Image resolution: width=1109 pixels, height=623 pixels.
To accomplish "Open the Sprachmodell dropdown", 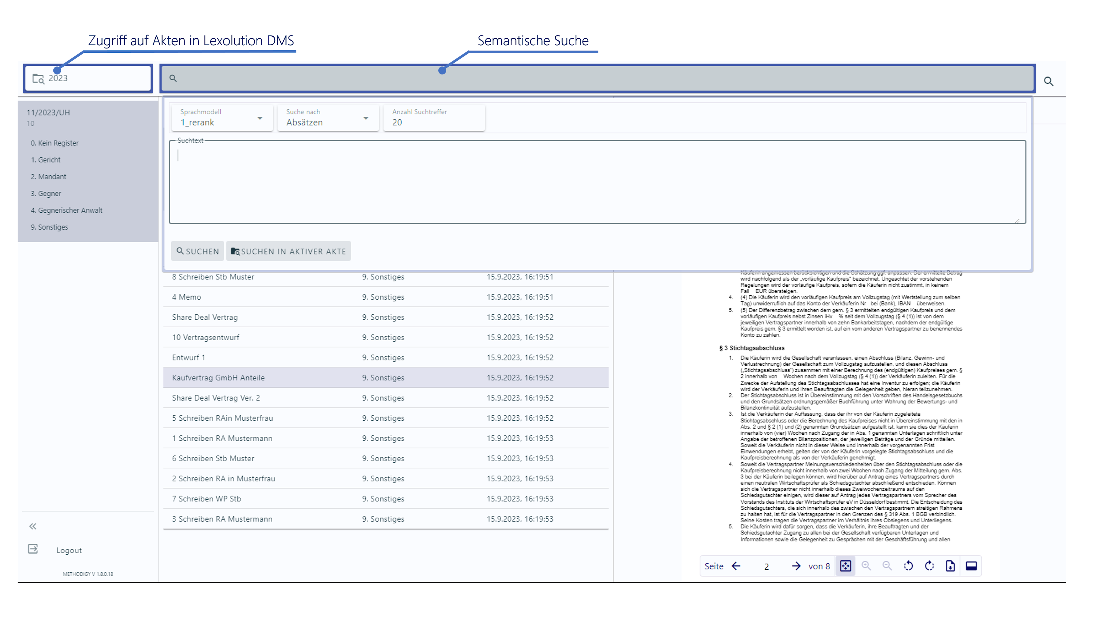I will click(x=222, y=118).
